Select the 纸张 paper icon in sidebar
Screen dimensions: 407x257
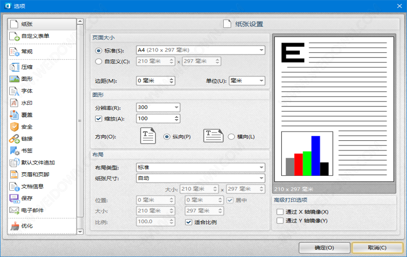coord(14,24)
